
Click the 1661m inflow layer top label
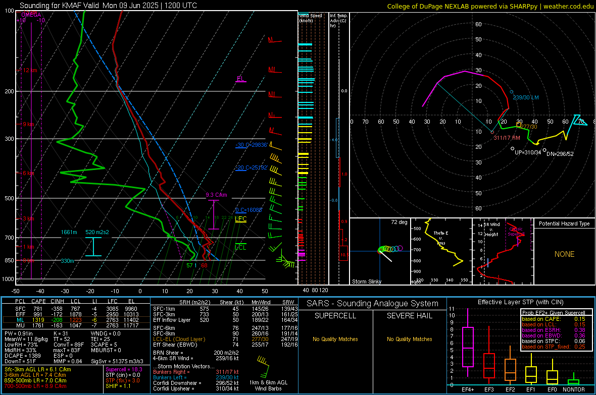coord(69,232)
